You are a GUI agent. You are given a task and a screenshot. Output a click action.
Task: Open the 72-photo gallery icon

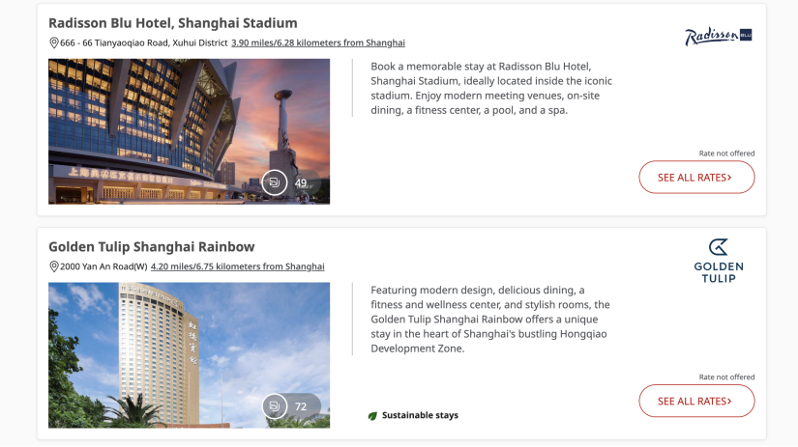click(275, 405)
